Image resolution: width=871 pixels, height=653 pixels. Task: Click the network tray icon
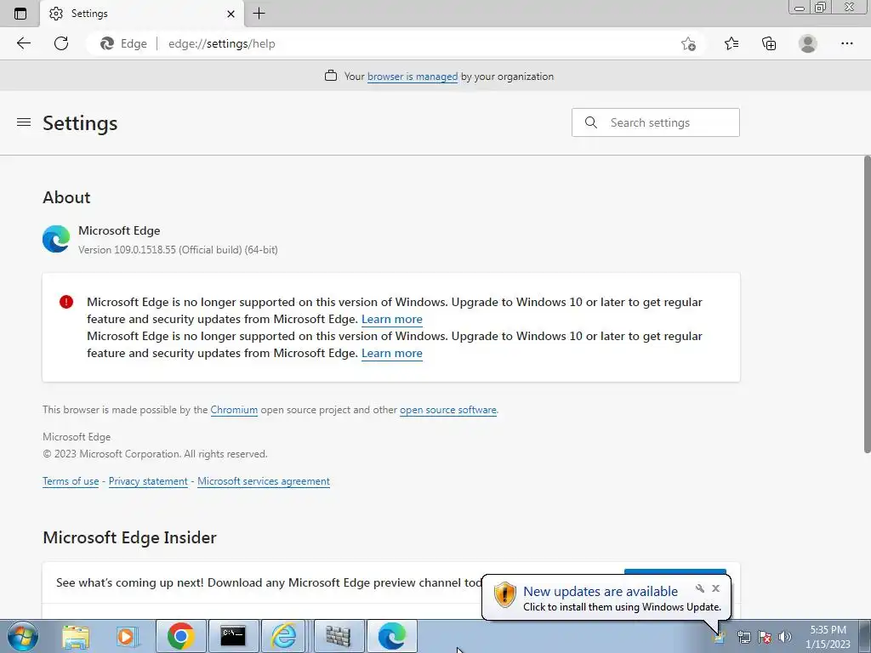click(x=743, y=637)
